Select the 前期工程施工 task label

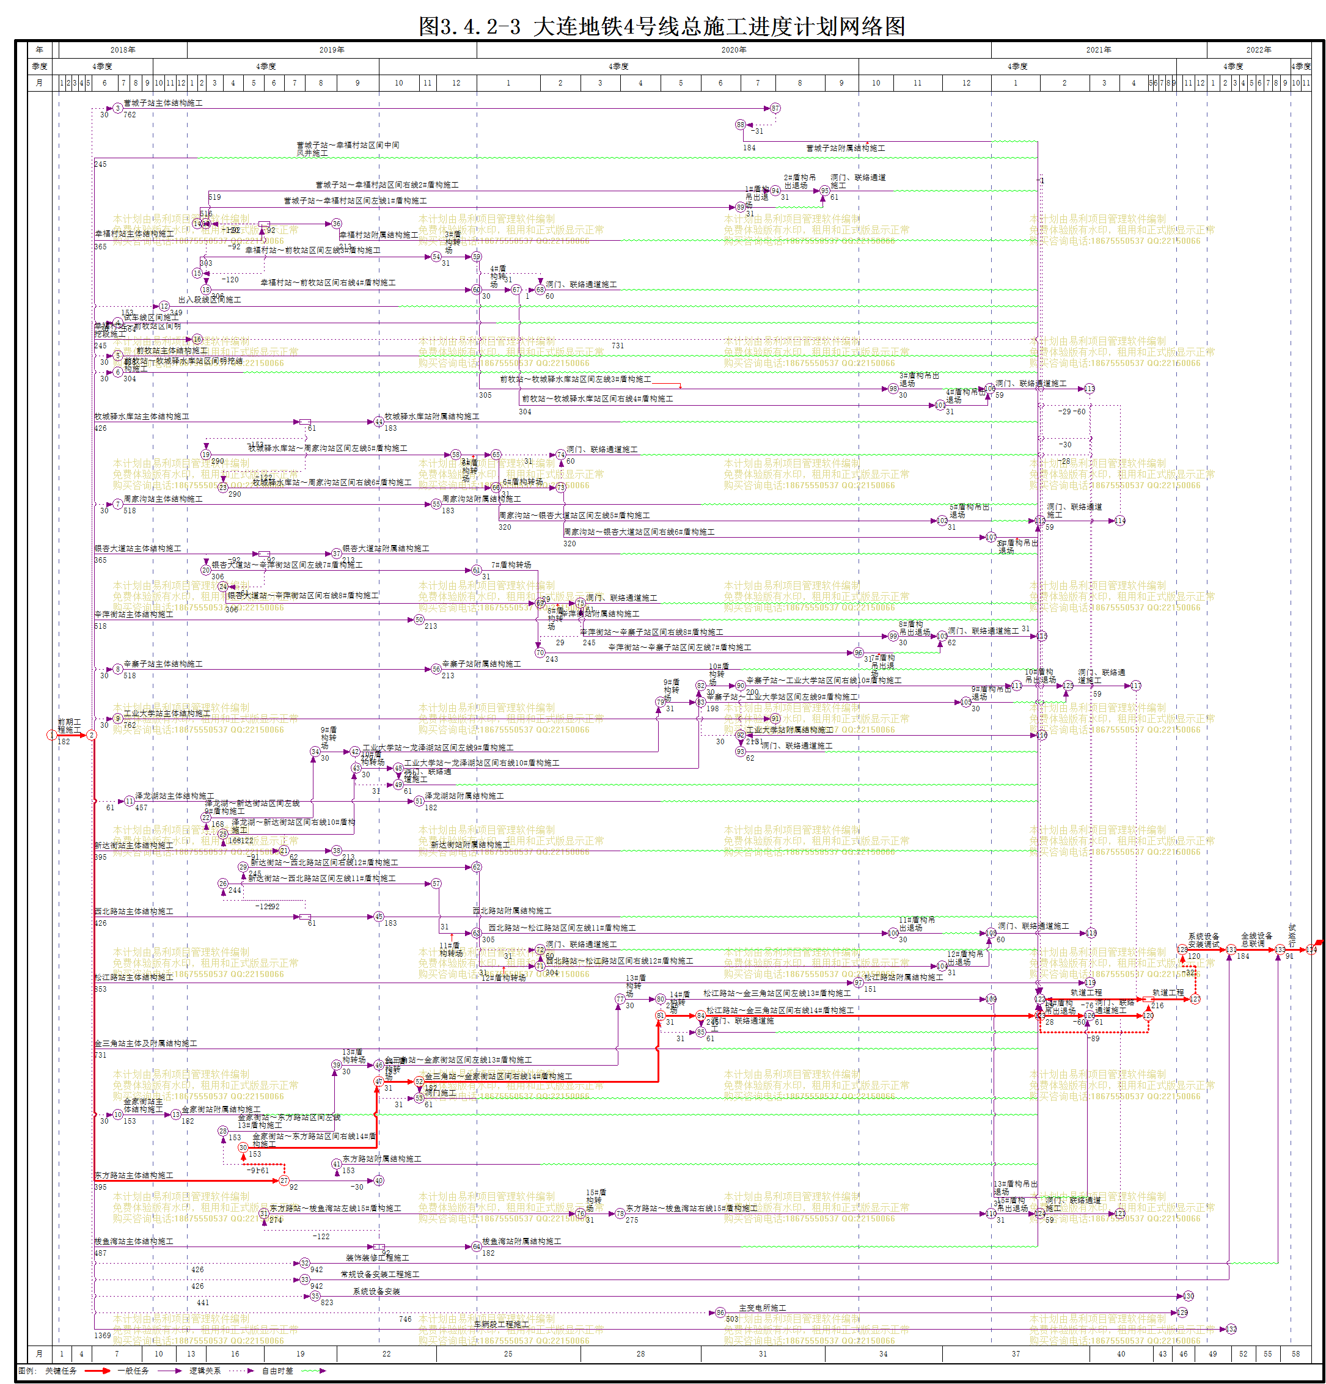click(69, 726)
